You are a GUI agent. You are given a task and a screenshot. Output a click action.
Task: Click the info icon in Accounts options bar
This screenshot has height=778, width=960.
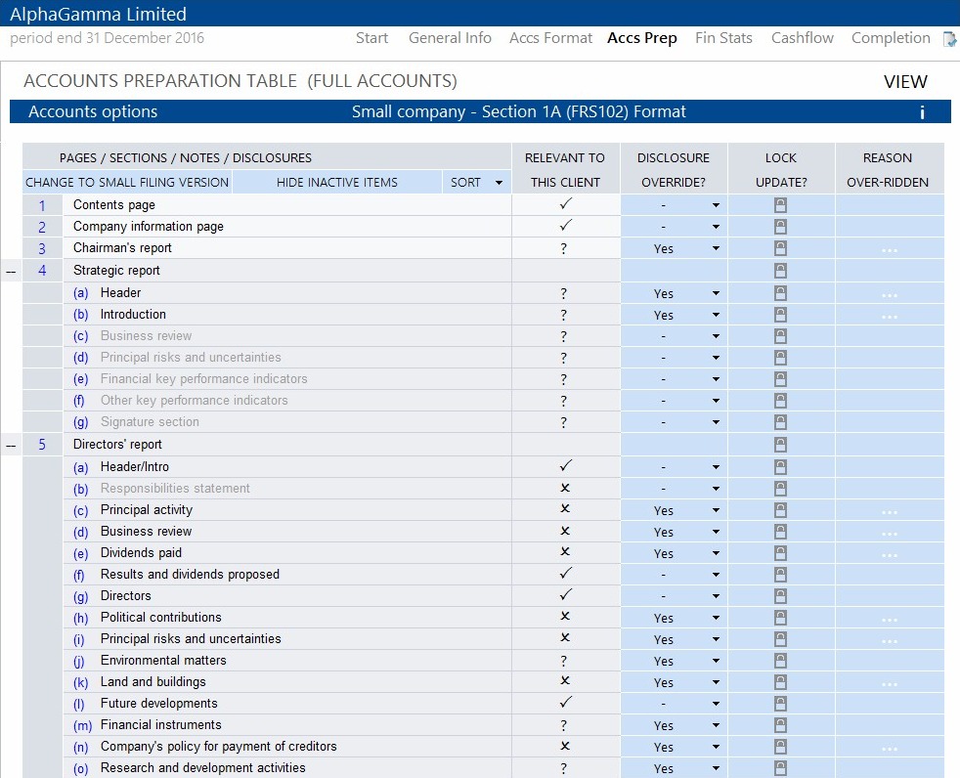point(922,112)
